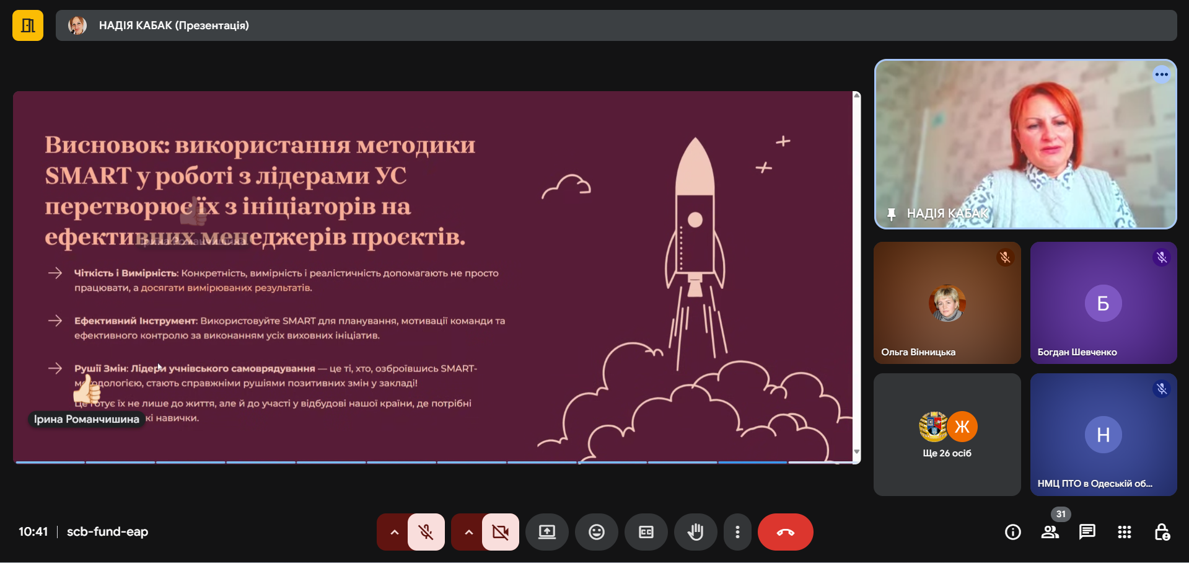Click the НАДІЯ КАБАК presentation title bar

click(616, 25)
